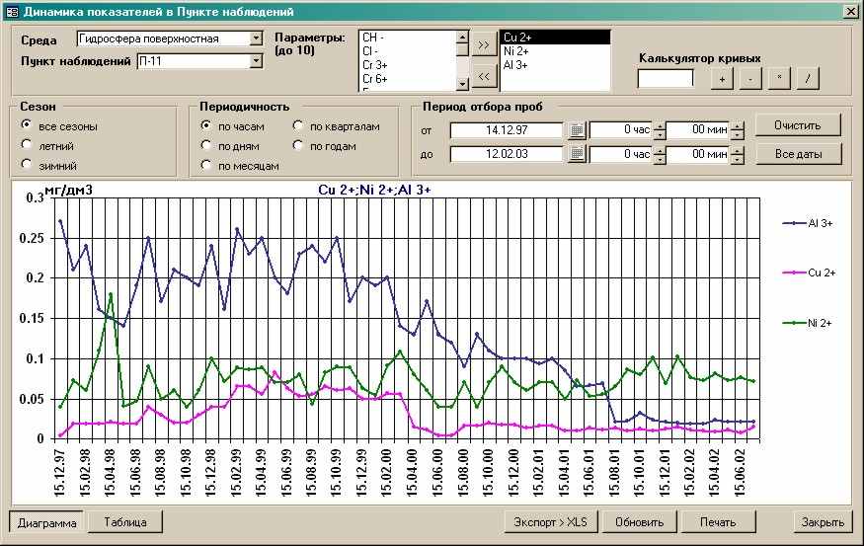The image size is (864, 546).
Task: Close the window via title bar X
Action: click(851, 12)
